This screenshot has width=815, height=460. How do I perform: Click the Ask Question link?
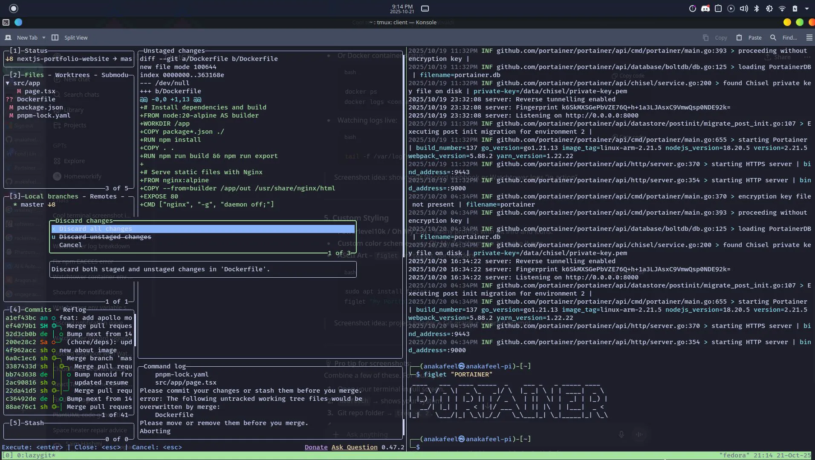coord(355,447)
